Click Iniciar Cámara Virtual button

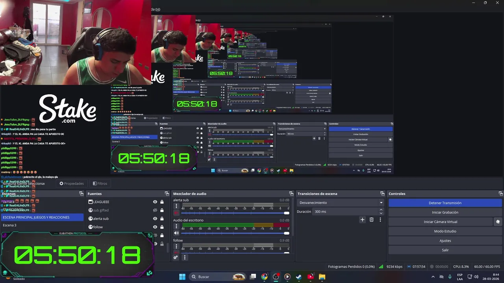pos(440,222)
